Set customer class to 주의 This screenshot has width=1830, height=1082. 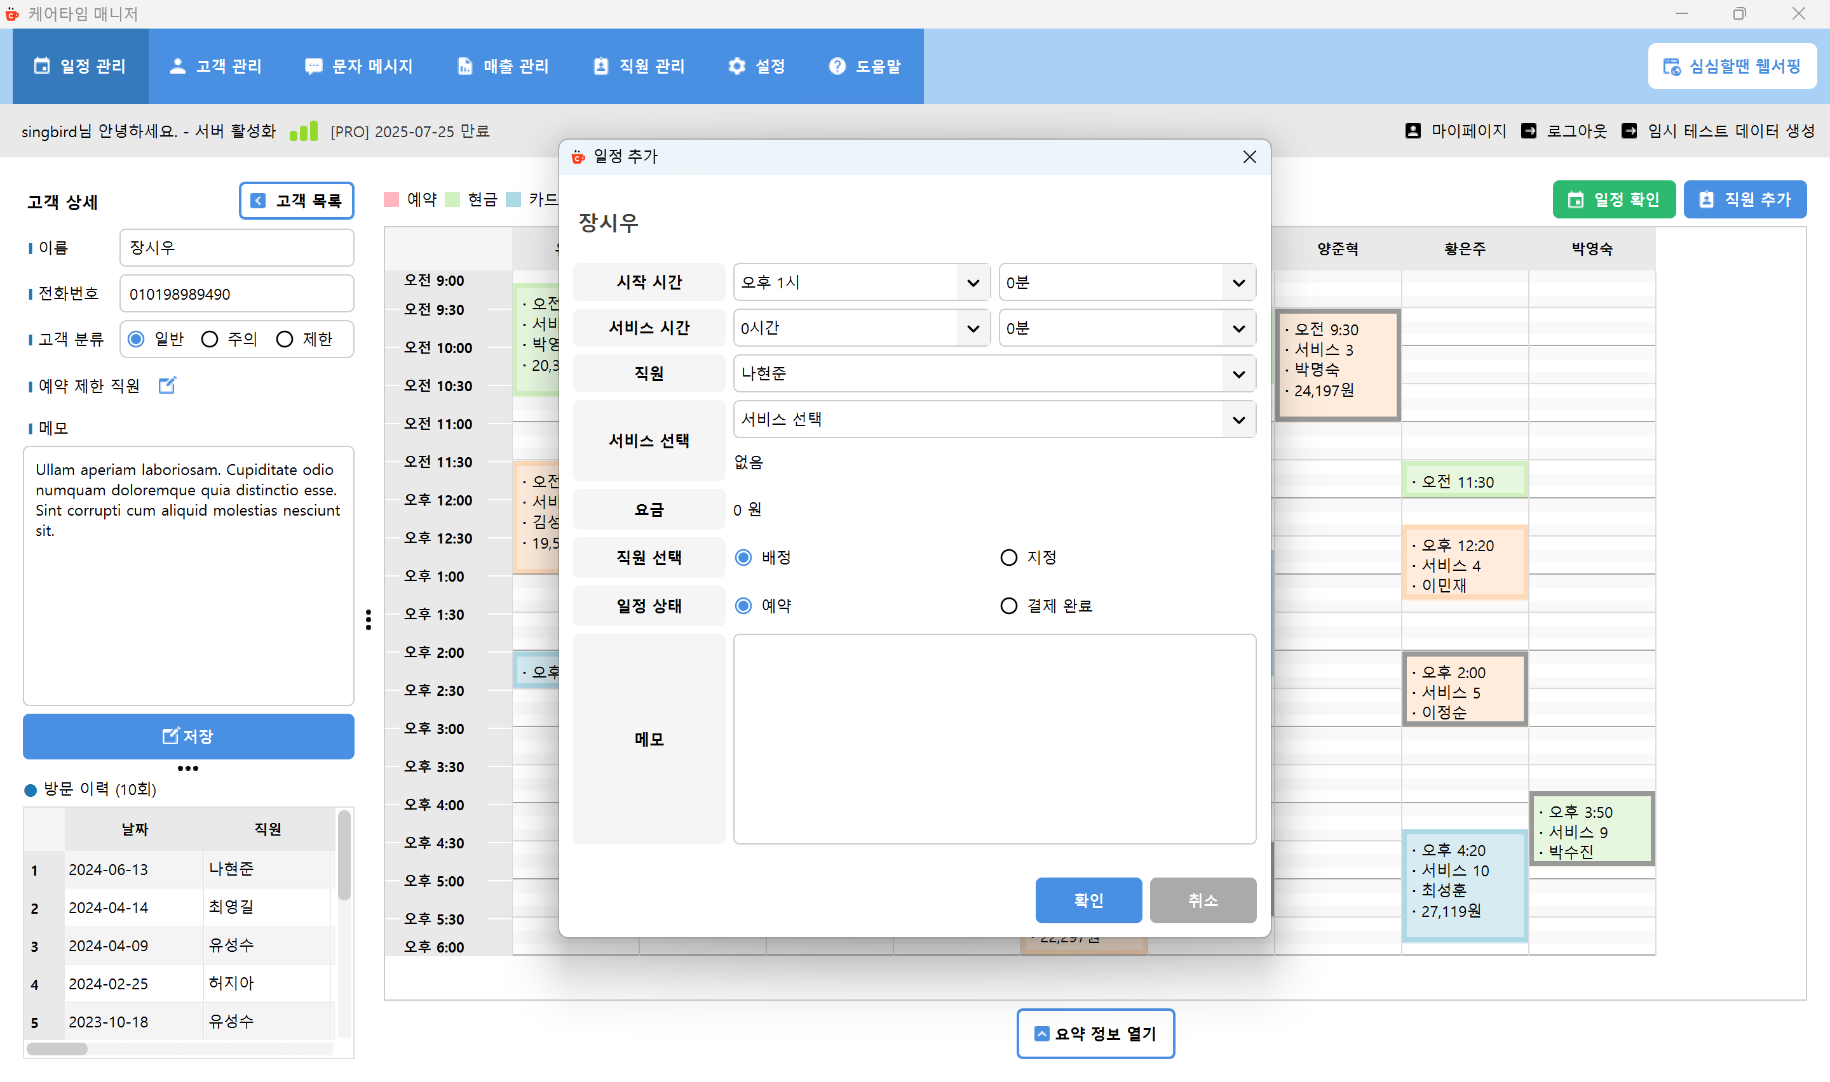[x=209, y=339]
